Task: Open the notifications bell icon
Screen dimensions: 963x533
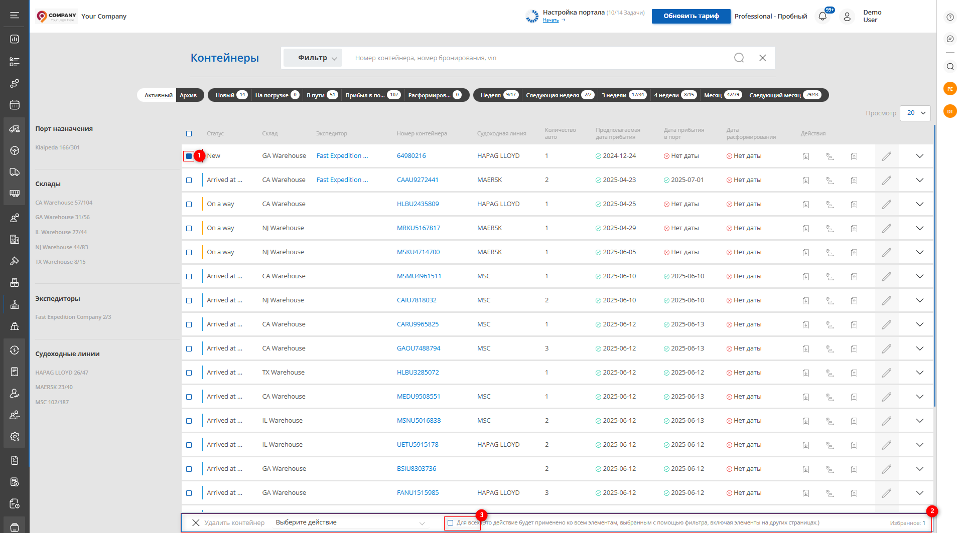Action: tap(822, 16)
